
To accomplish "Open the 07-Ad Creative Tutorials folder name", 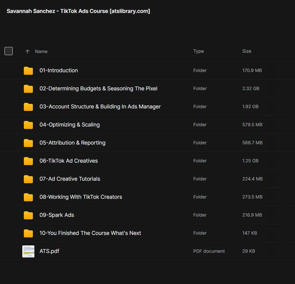I will (x=70, y=179).
